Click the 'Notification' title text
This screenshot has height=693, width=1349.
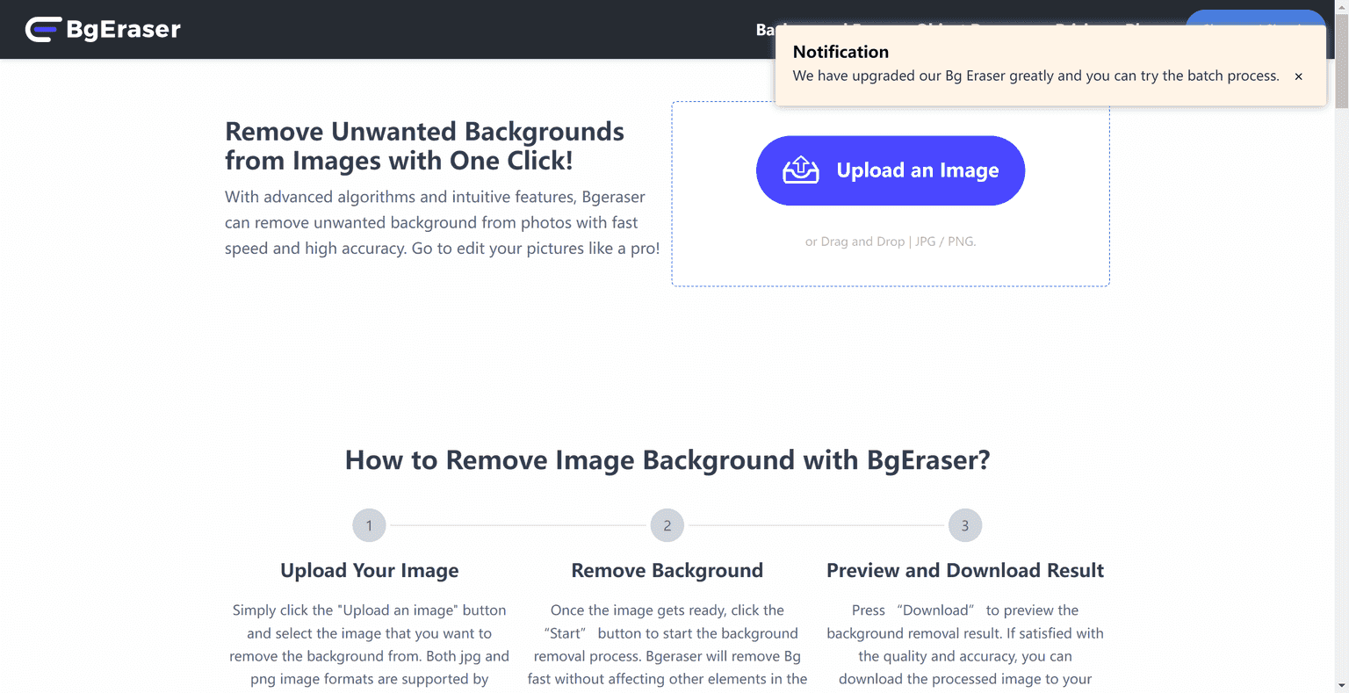tap(840, 52)
